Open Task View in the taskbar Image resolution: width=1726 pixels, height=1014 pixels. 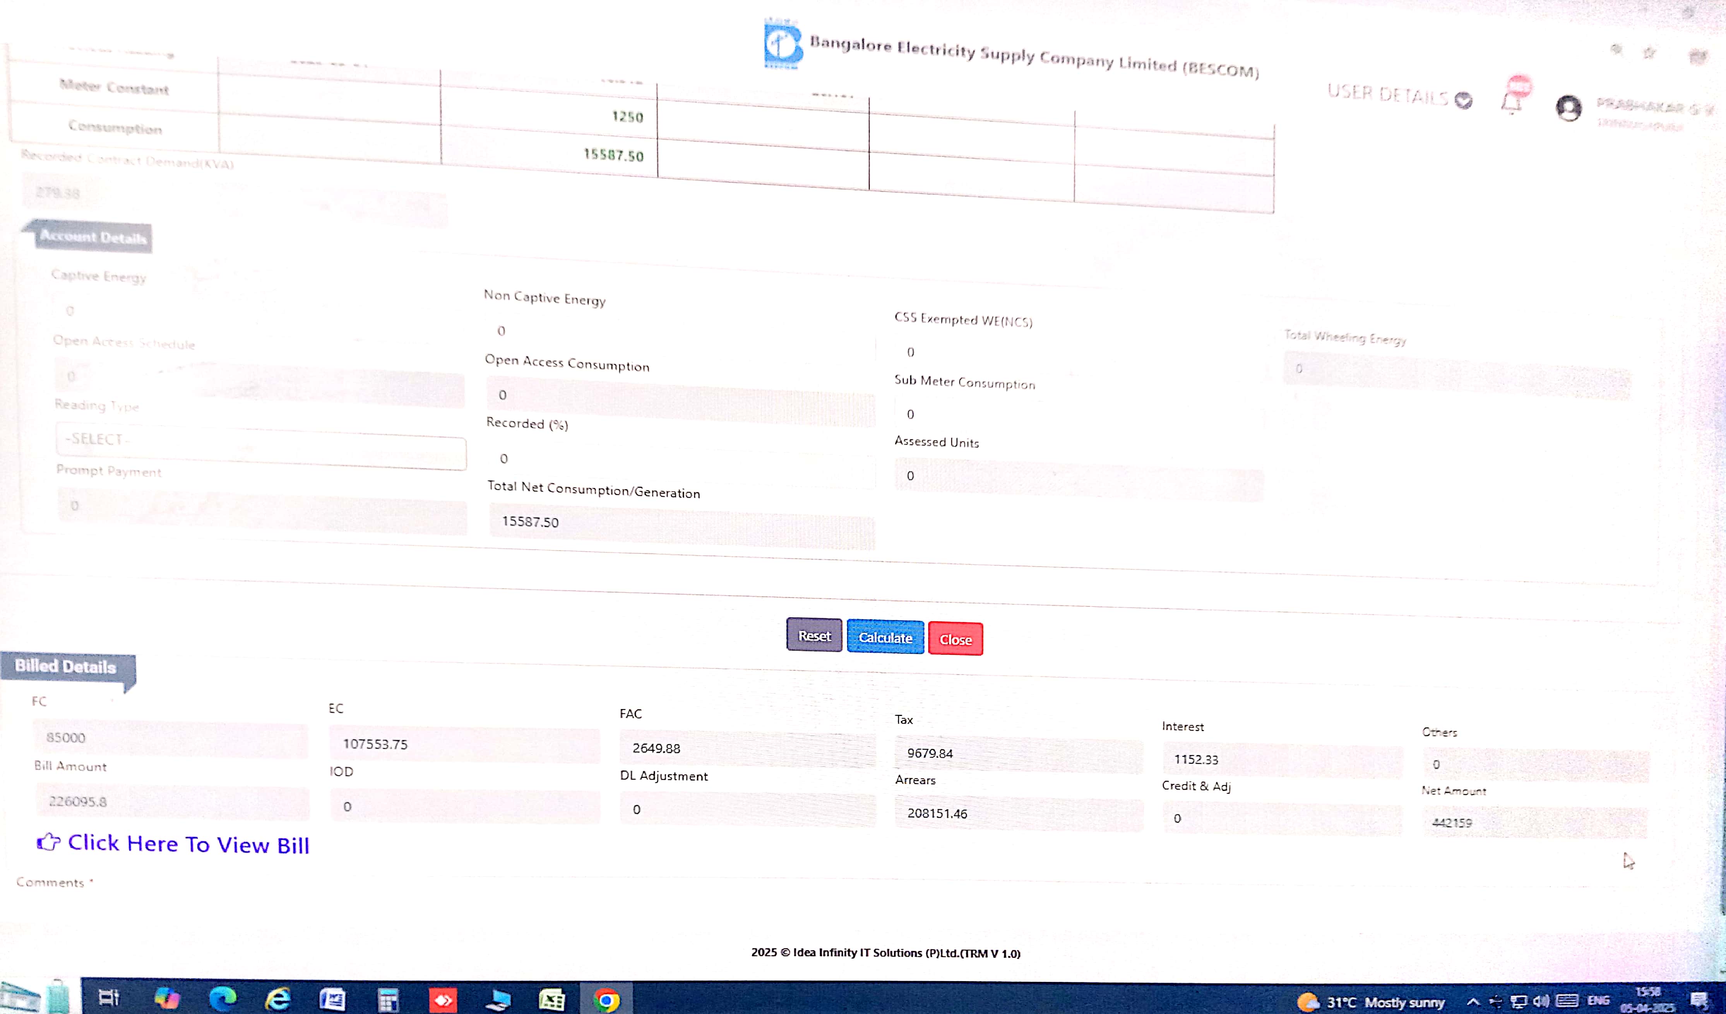click(x=109, y=998)
